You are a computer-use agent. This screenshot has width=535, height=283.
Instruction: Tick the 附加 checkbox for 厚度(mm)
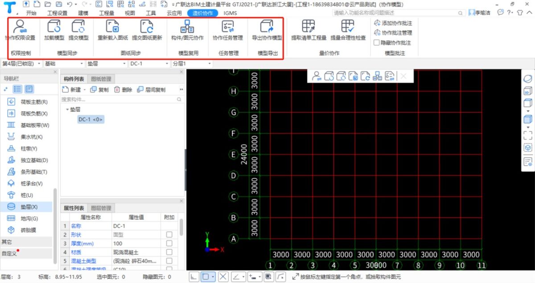pyautogui.click(x=169, y=243)
